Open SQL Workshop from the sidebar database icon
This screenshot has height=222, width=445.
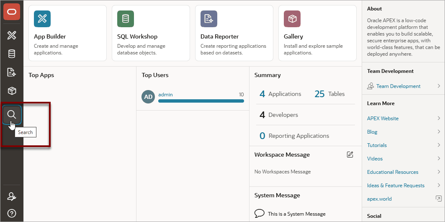(x=12, y=54)
